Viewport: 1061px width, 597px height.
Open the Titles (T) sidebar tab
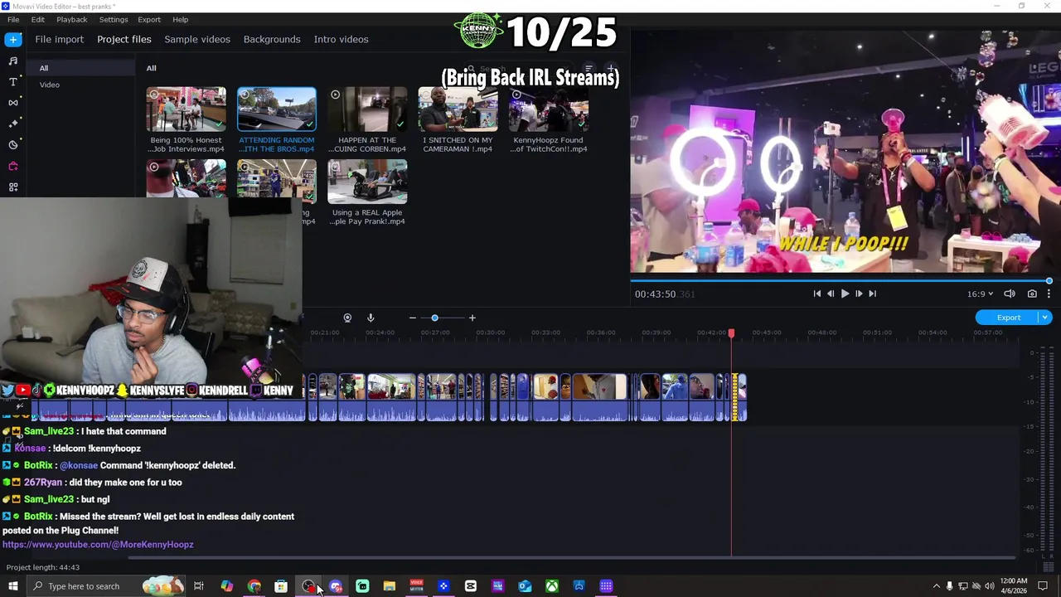[12, 81]
